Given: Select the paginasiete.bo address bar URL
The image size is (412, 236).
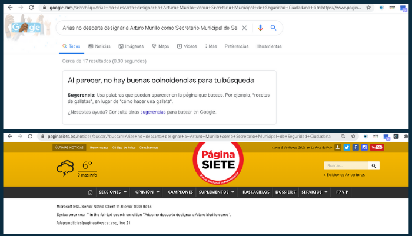Looking at the screenshot, I should pyautogui.click(x=189, y=136).
